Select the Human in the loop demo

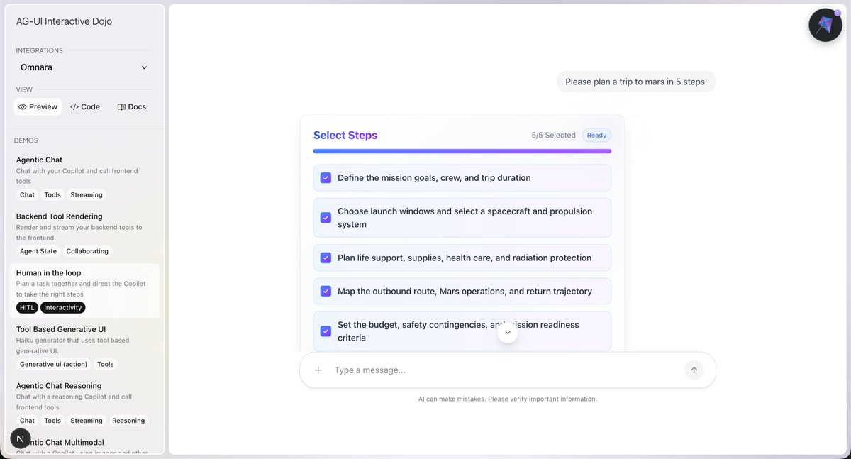point(84,291)
